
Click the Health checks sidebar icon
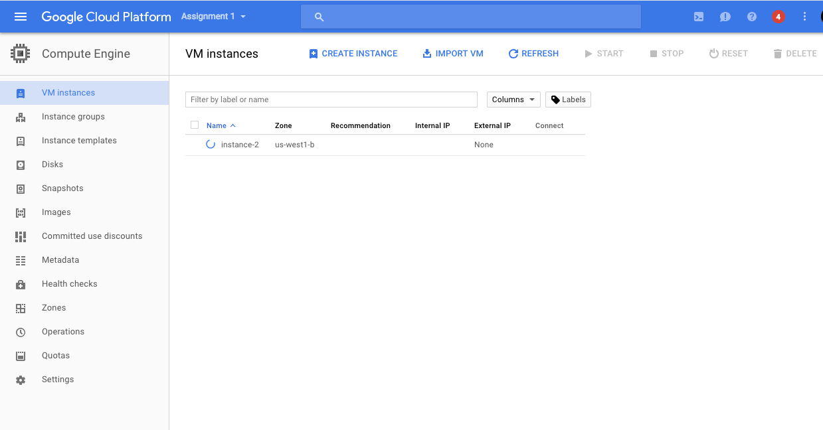[x=21, y=284]
